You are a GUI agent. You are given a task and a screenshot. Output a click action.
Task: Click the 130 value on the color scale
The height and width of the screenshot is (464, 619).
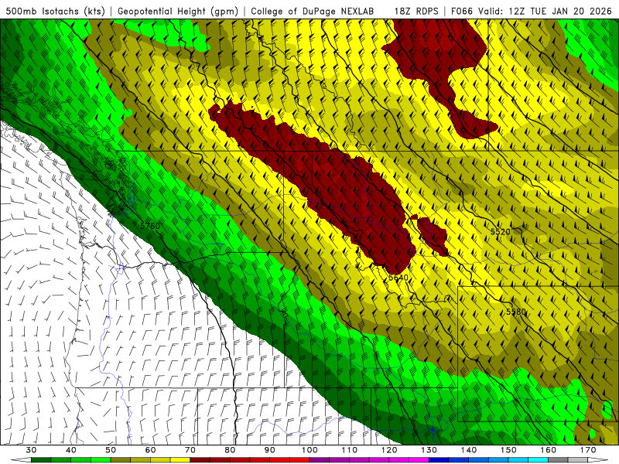[429, 450]
